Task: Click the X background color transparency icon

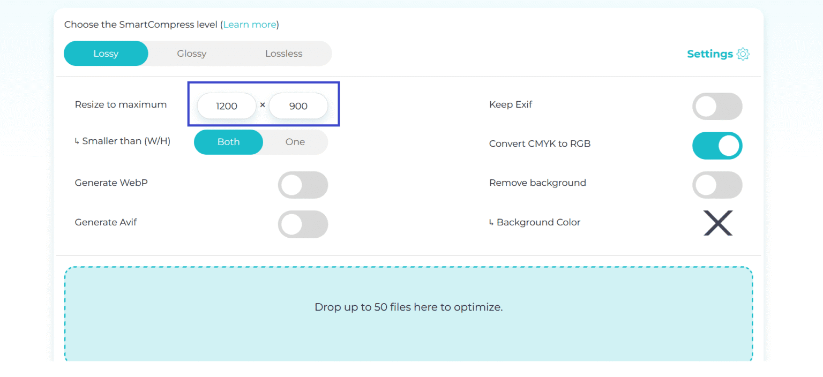Action: (x=717, y=223)
